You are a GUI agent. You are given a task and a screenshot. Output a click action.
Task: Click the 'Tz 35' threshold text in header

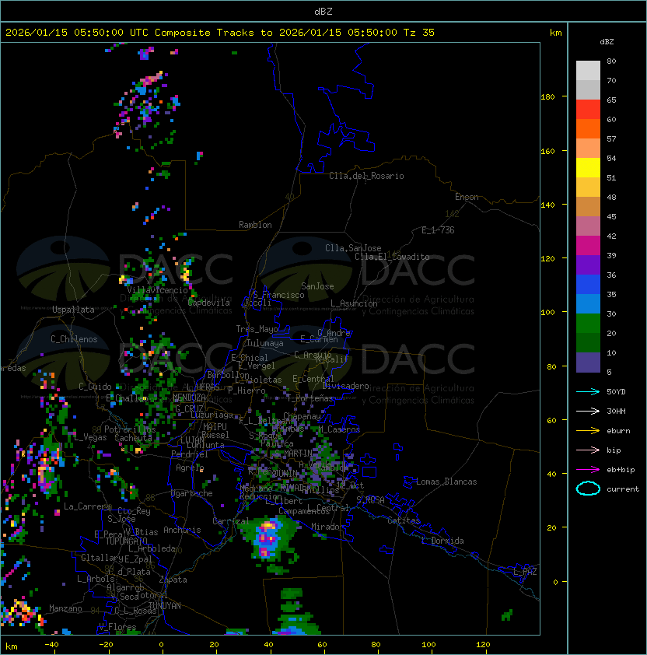[x=419, y=33]
